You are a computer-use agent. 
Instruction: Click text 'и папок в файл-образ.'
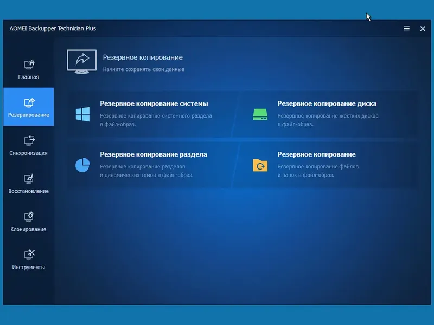[305, 175]
